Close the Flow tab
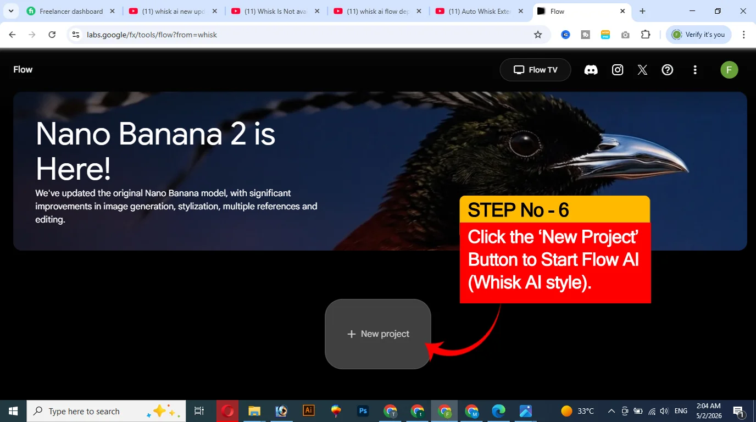The image size is (756, 422). pos(622,11)
